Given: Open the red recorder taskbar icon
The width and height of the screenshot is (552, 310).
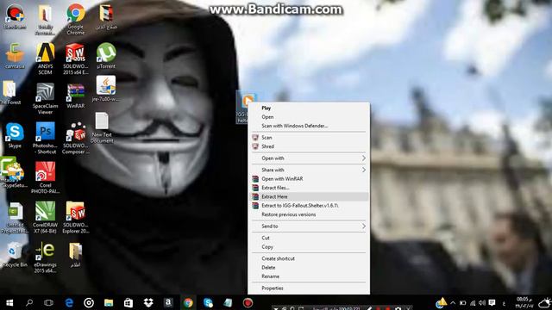Looking at the screenshot, I should 248,302.
